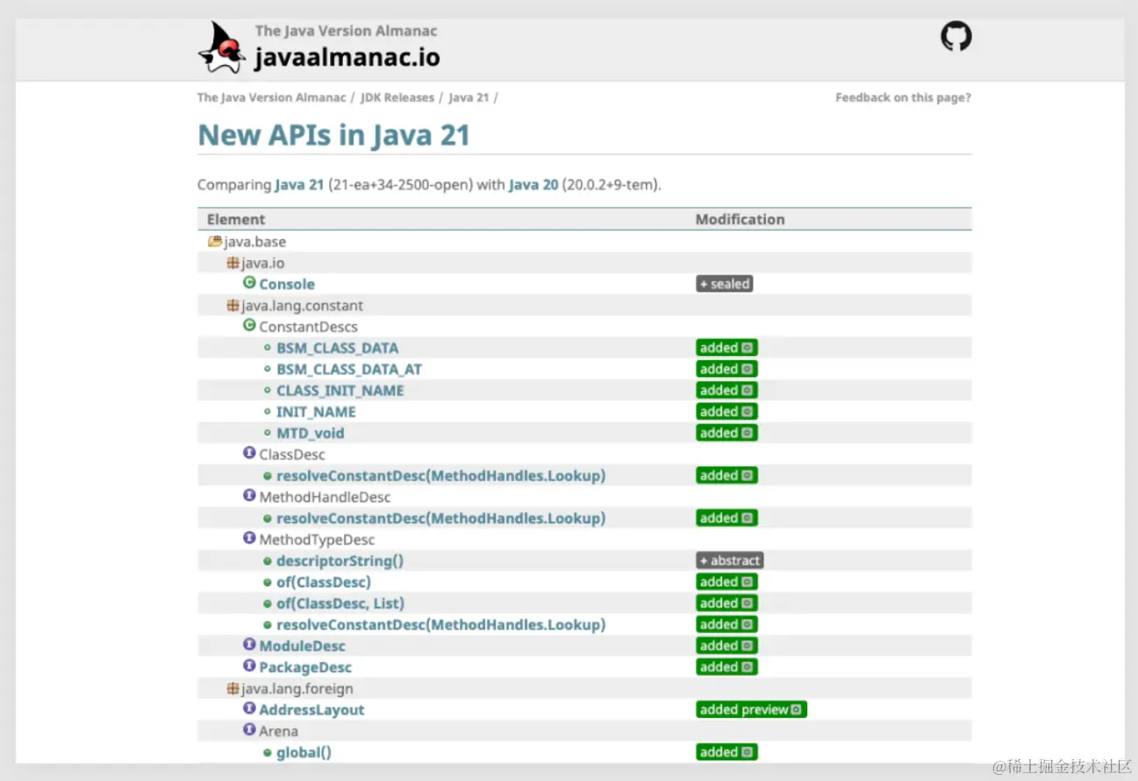Go to JDK Releases breadcrumb
This screenshot has height=781, width=1138.
(397, 97)
